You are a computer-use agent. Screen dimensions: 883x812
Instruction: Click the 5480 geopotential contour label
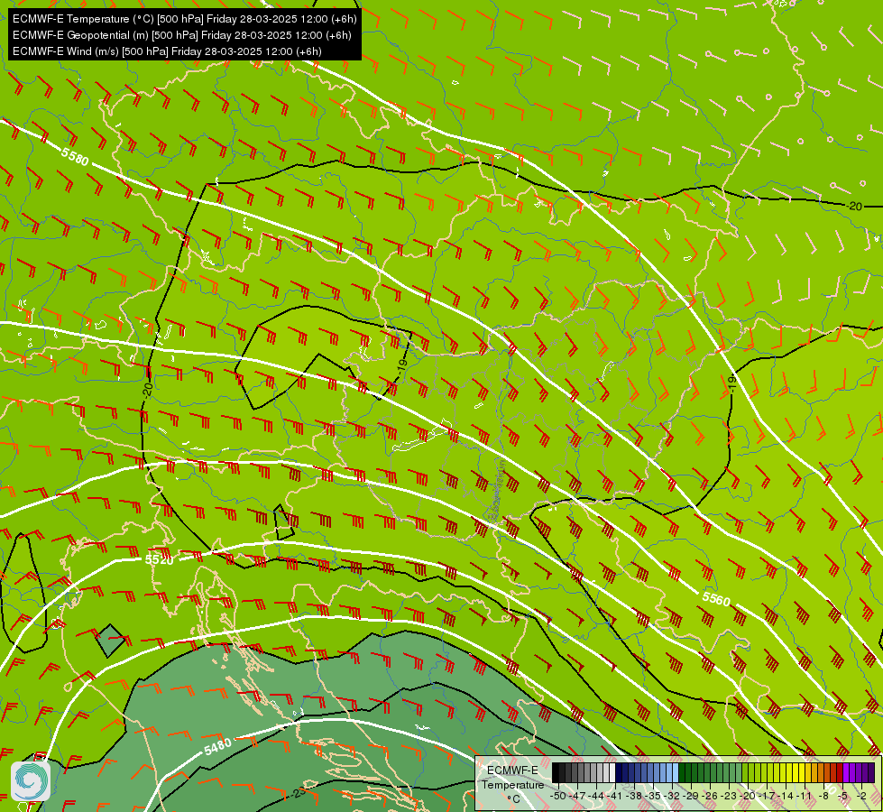tap(217, 747)
